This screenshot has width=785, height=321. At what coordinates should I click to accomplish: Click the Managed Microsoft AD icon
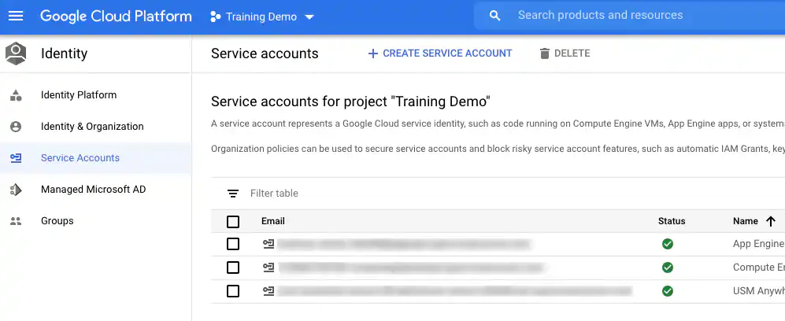pos(16,190)
